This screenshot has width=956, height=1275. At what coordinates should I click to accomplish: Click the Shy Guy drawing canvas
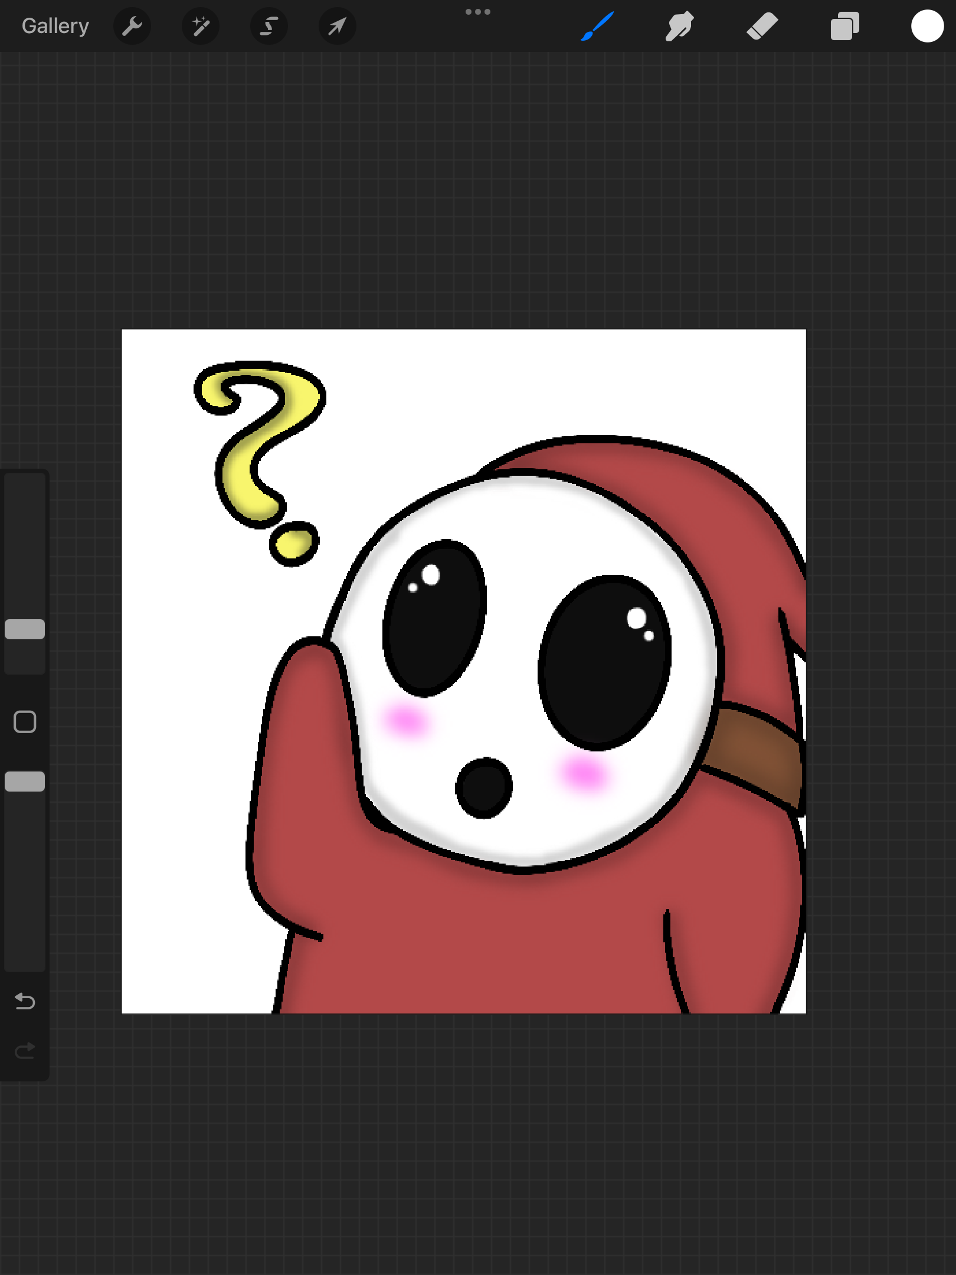464,671
